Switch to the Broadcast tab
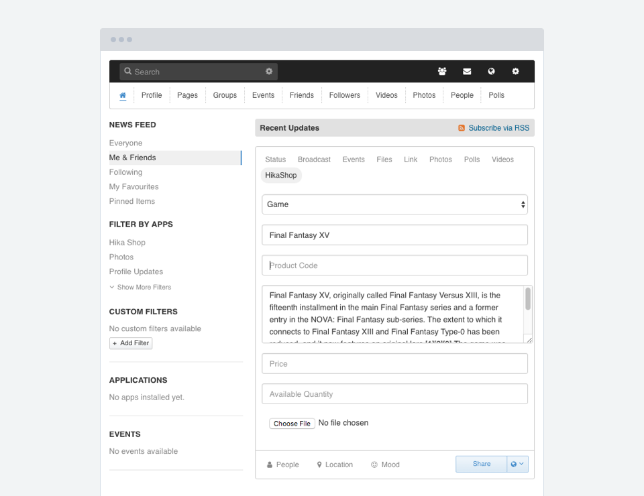644x496 pixels. pyautogui.click(x=314, y=160)
